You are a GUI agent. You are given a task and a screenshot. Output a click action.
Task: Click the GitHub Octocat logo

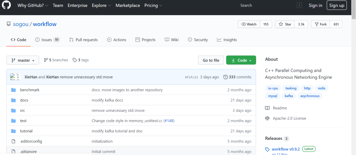7,5
